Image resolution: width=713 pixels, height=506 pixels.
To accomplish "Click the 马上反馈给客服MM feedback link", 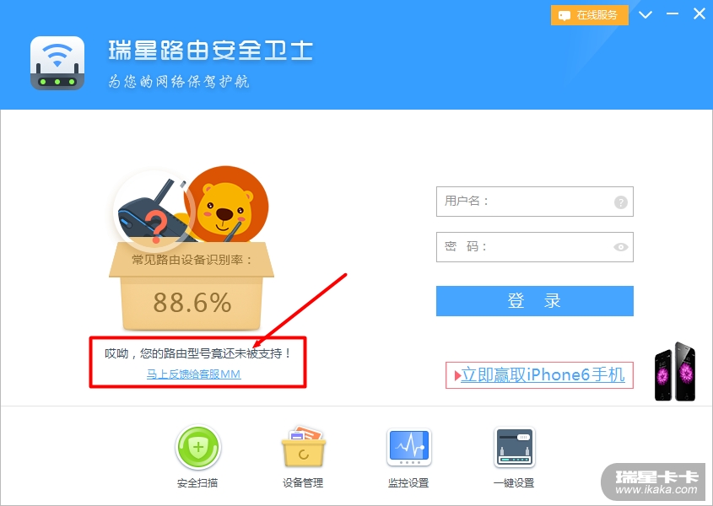I will point(194,374).
